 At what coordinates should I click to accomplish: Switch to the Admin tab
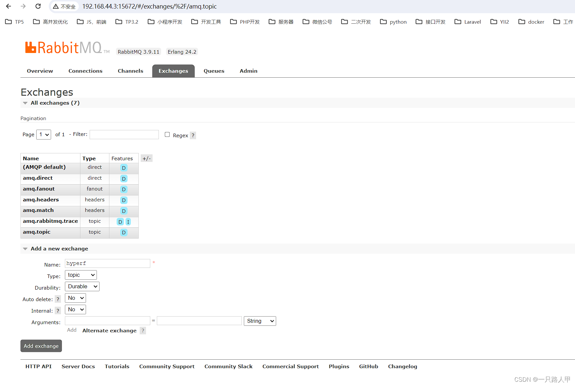tap(248, 71)
